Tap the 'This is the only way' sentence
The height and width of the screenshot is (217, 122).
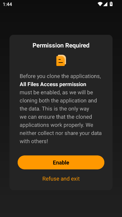tap(65, 109)
